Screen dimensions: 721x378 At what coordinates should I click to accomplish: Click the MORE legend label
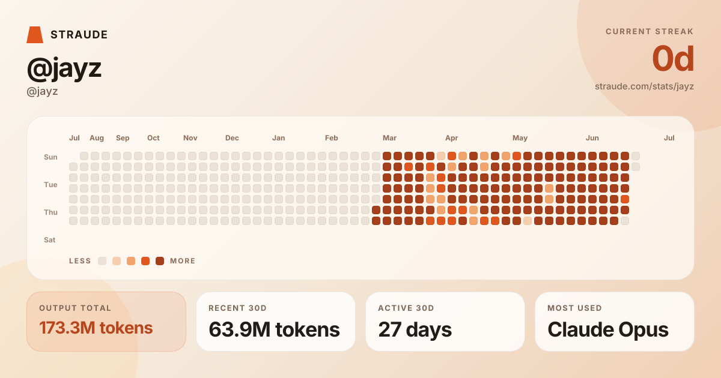click(x=183, y=261)
